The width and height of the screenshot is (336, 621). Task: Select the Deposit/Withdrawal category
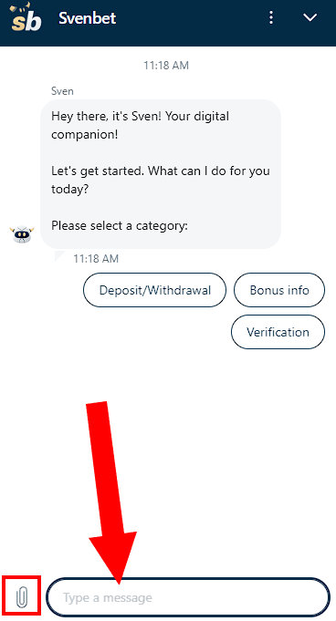(154, 290)
